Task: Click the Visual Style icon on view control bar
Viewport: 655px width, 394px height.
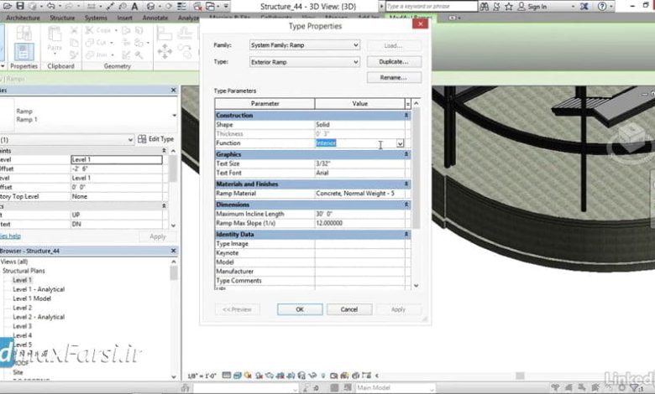Action: tap(238, 376)
